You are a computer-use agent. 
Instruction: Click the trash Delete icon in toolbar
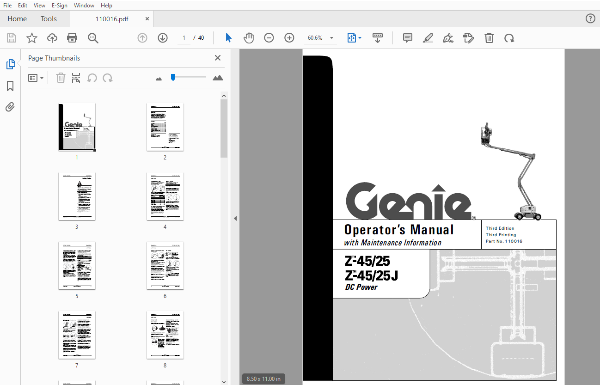point(489,38)
